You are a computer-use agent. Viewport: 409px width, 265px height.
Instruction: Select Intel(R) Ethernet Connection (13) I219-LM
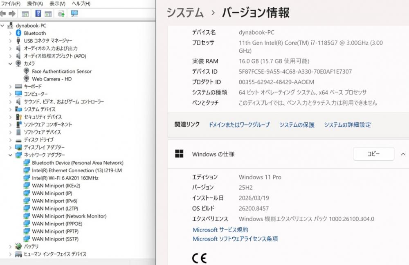click(77, 170)
